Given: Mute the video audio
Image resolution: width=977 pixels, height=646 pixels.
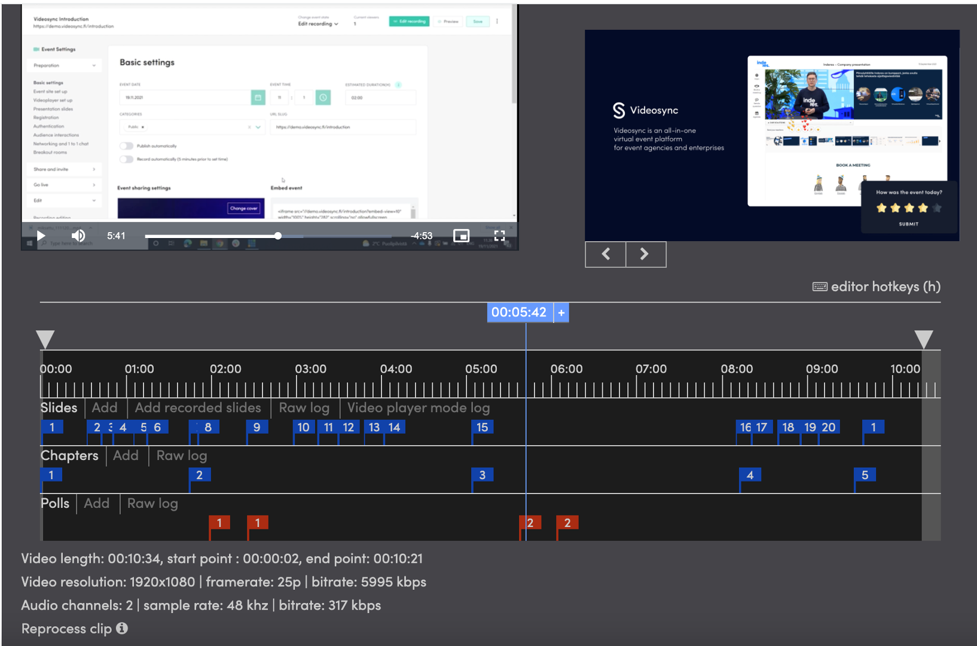Looking at the screenshot, I should [x=78, y=236].
